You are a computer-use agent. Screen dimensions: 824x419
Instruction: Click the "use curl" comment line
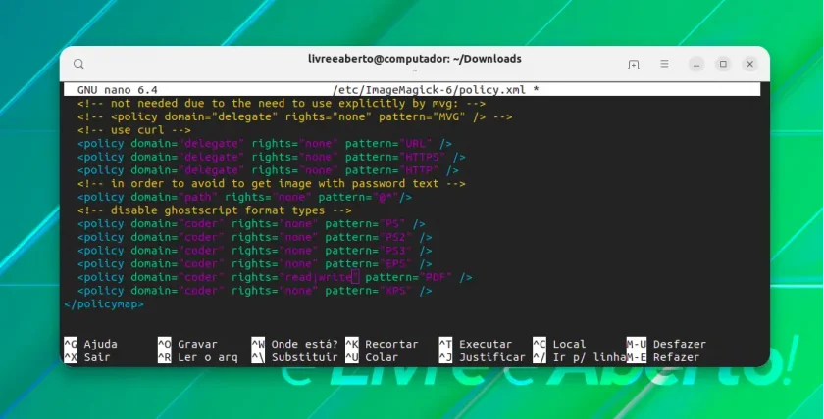[x=134, y=130]
